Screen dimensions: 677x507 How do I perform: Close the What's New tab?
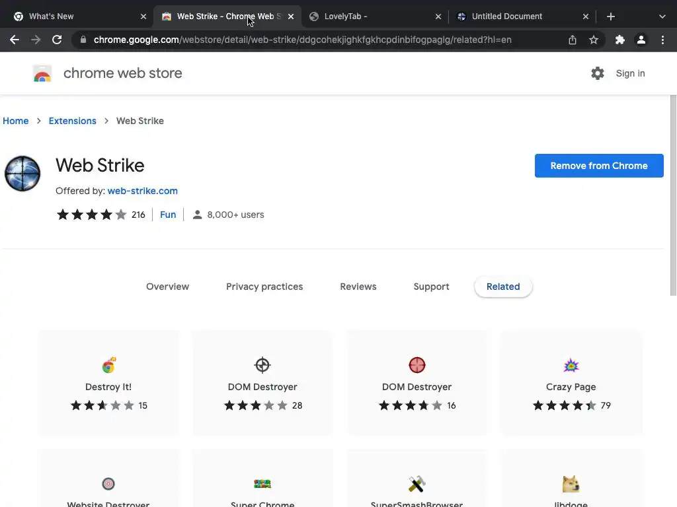pyautogui.click(x=143, y=17)
